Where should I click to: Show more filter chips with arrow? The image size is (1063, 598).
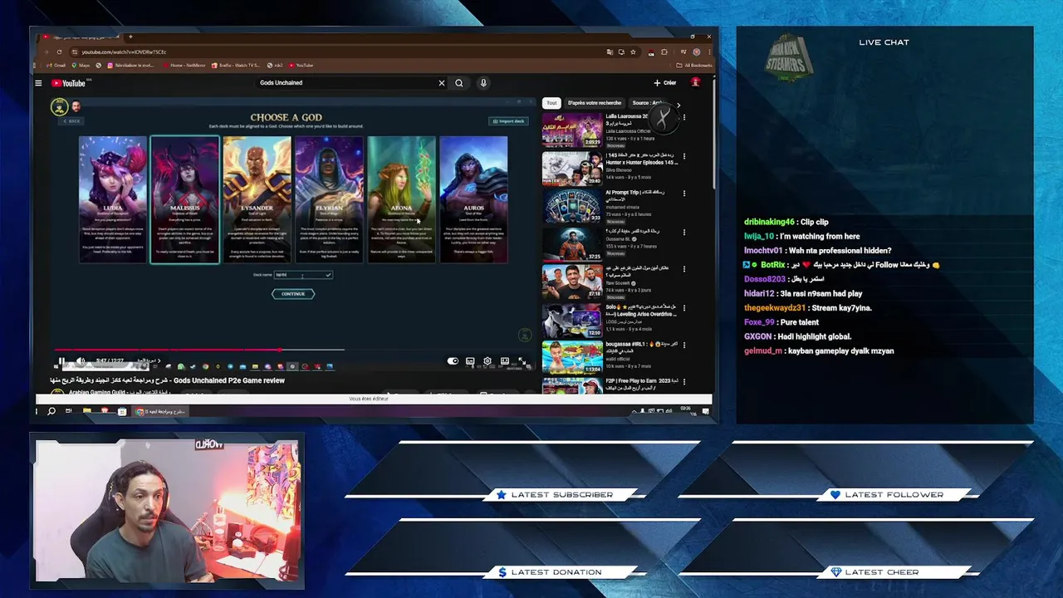pos(678,105)
